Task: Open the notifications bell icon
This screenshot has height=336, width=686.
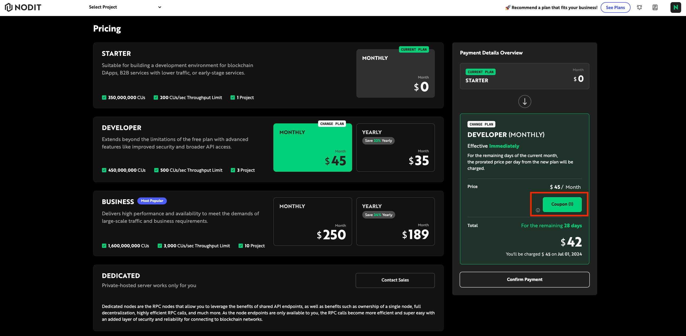Action: (639, 7)
